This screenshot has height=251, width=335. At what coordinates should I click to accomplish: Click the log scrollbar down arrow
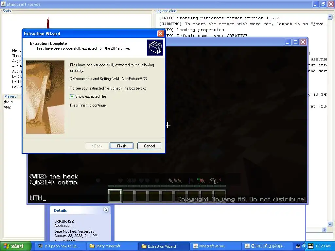point(330,224)
